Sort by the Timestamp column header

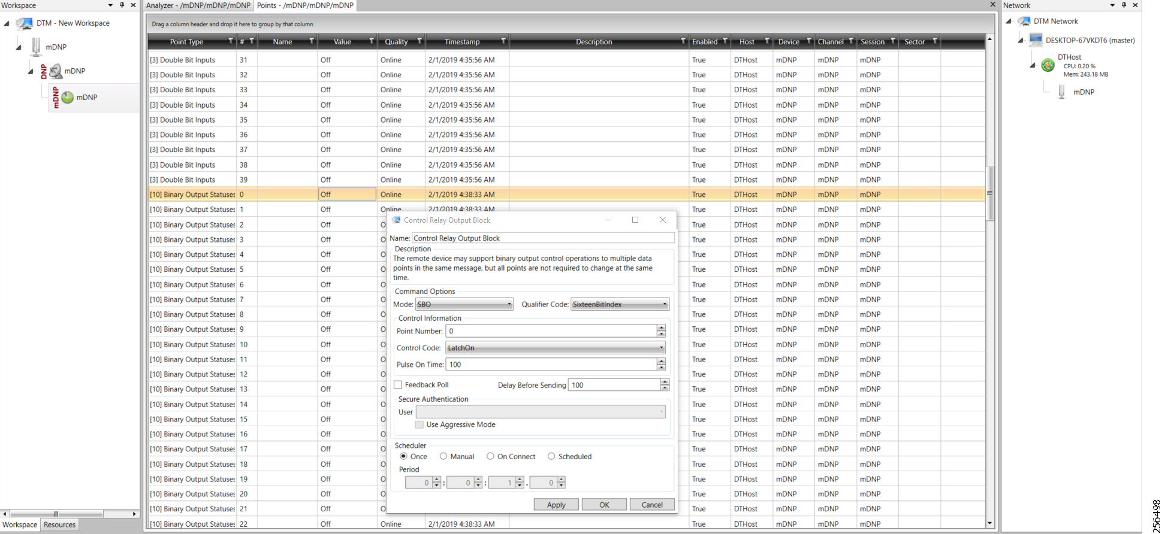point(462,42)
